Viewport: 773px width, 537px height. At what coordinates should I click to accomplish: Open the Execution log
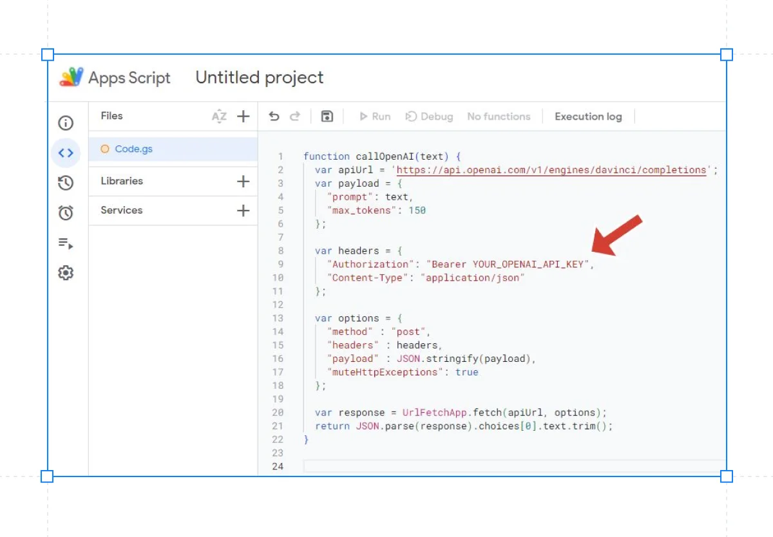pyautogui.click(x=588, y=117)
